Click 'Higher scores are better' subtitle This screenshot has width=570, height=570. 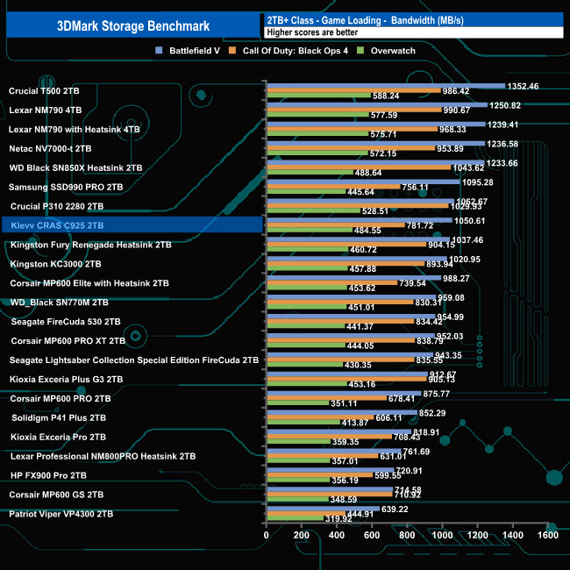(312, 32)
